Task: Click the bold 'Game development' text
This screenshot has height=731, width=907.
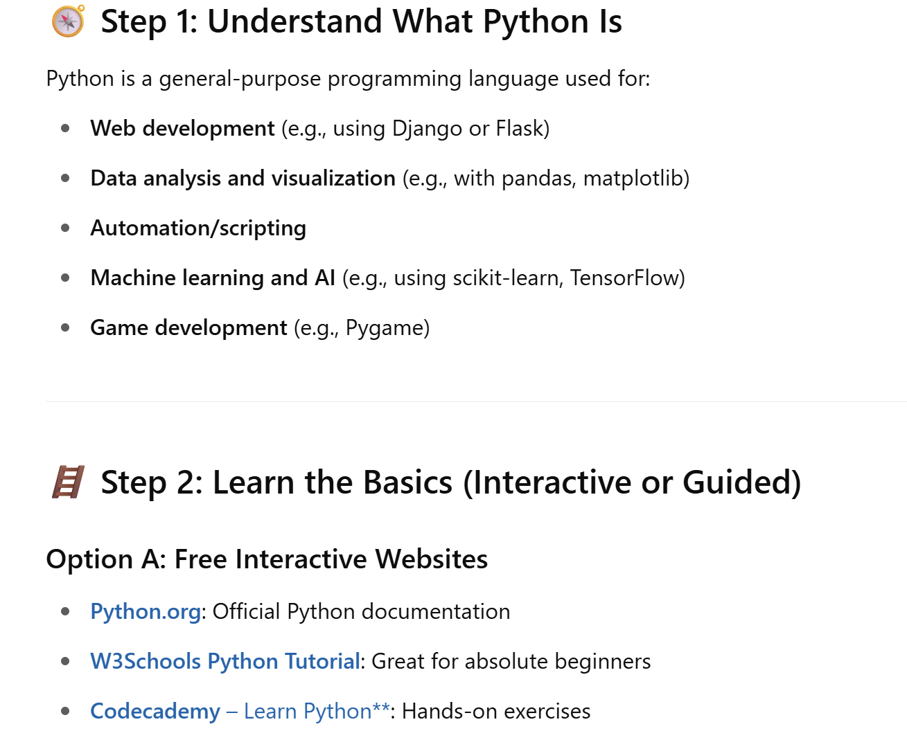Action: tap(188, 327)
